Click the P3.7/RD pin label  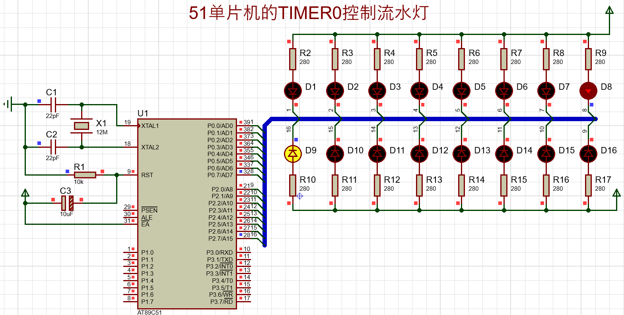pos(222,301)
